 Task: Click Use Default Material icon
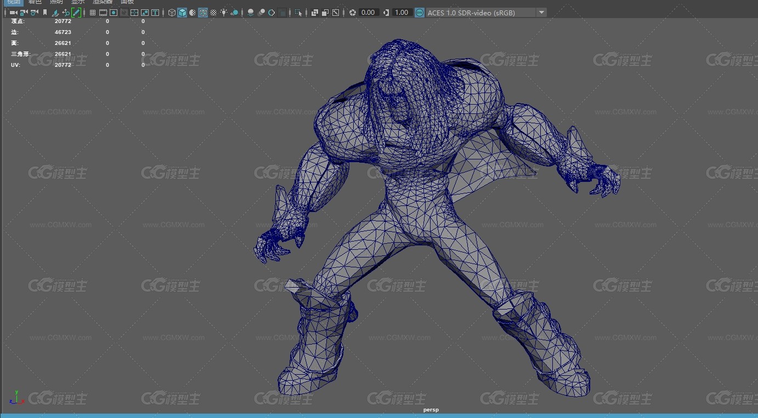coord(193,13)
